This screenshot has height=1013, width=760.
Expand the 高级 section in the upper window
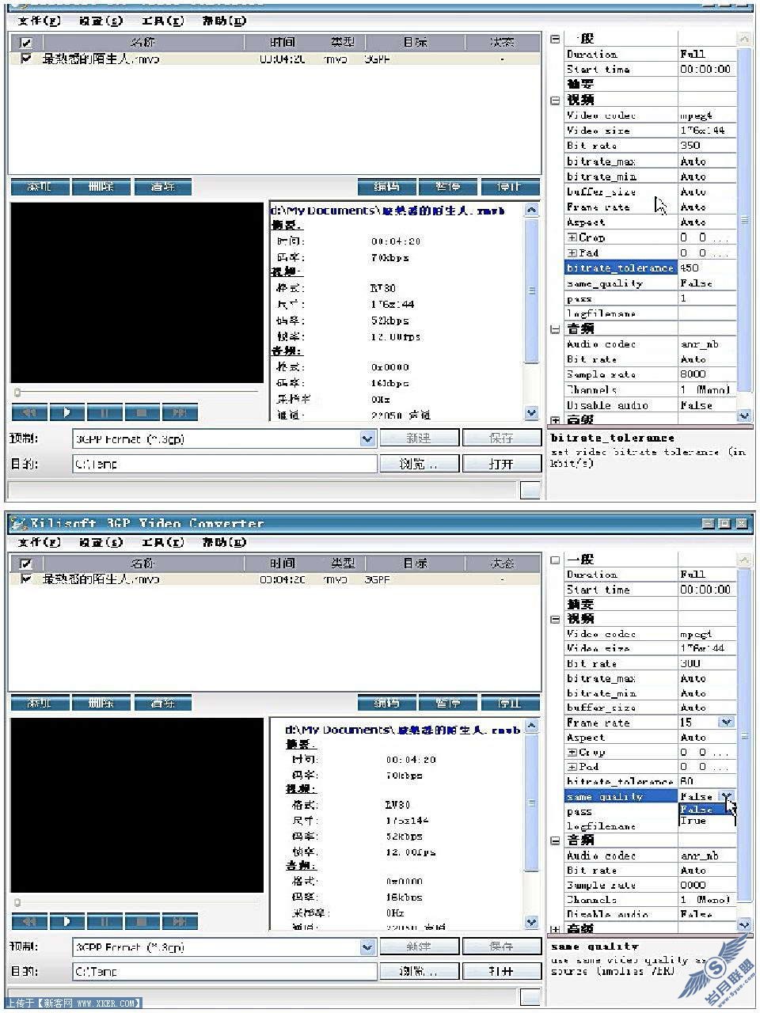pos(555,419)
